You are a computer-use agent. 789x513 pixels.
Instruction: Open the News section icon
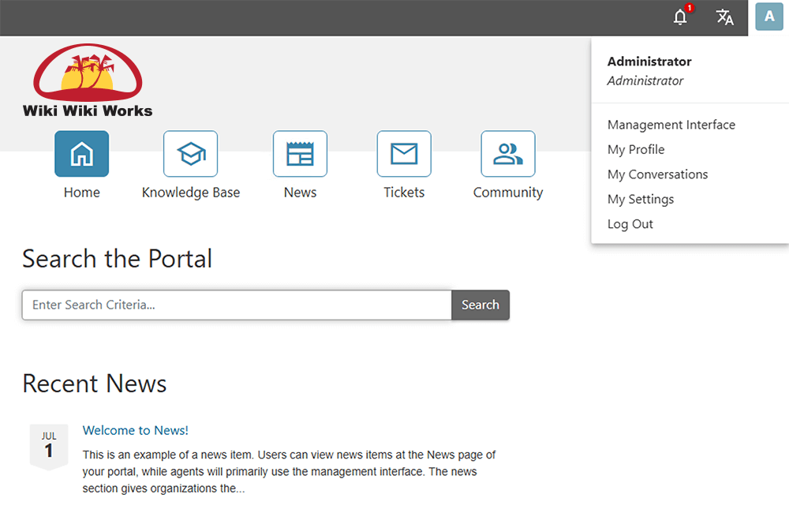[x=300, y=154]
